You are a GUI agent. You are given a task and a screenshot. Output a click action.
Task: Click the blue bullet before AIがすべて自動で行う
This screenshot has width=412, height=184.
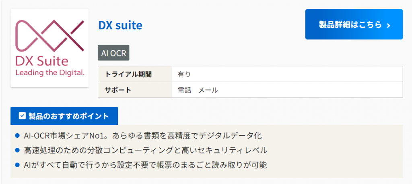point(17,165)
